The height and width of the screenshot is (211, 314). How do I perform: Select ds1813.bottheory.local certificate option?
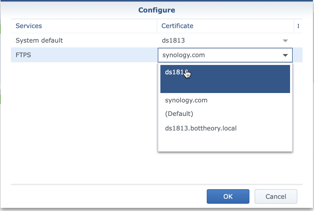point(201,128)
